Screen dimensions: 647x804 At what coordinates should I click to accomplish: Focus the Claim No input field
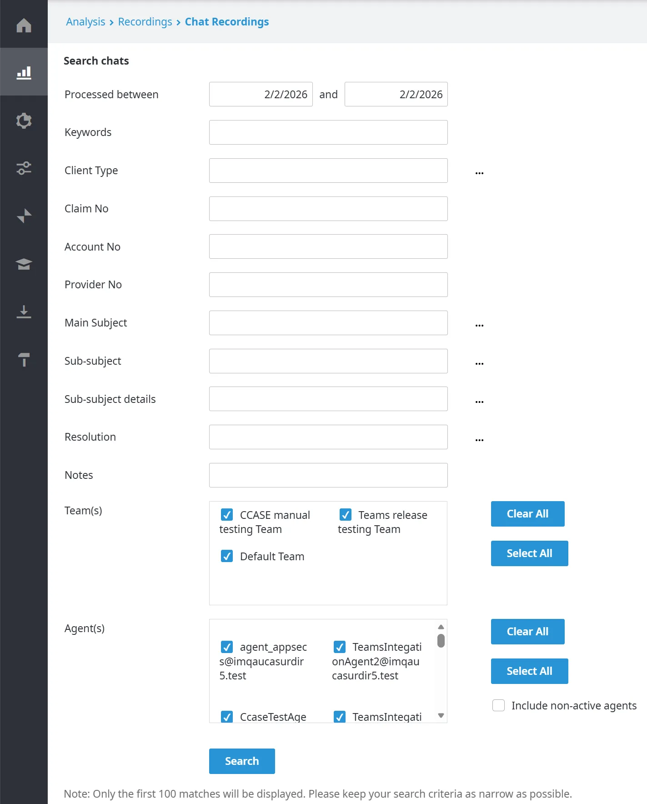coord(328,209)
